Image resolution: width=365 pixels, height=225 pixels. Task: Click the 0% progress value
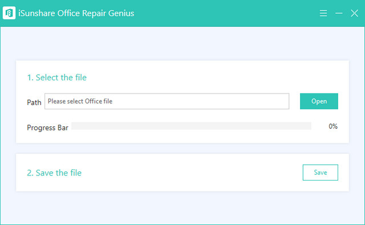coord(333,126)
